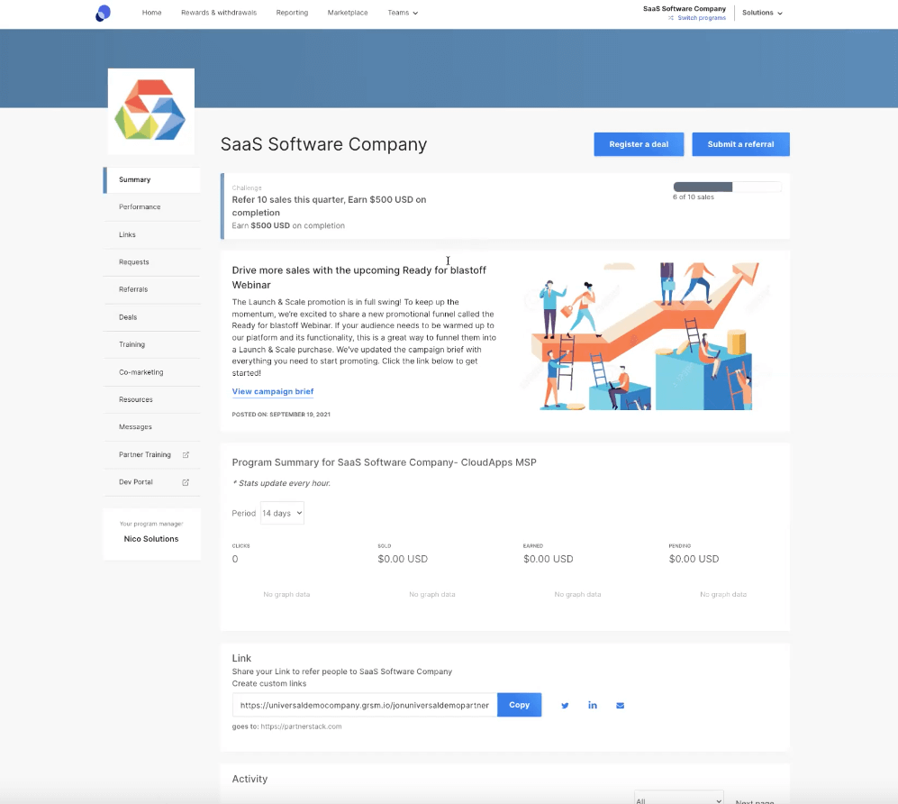Select the Summary sidebar tab

click(151, 179)
